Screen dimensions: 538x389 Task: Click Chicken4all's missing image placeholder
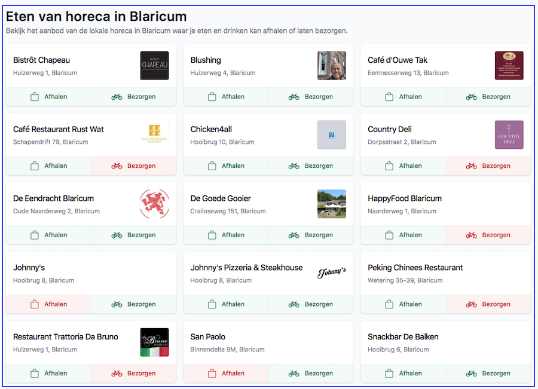[x=331, y=135]
